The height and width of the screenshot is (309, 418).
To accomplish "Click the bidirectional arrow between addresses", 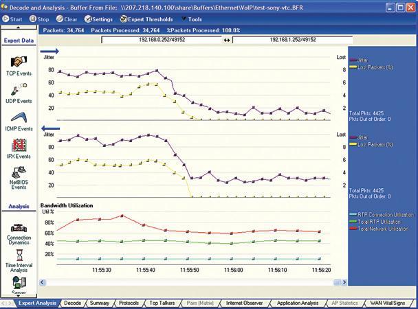I will (x=227, y=41).
